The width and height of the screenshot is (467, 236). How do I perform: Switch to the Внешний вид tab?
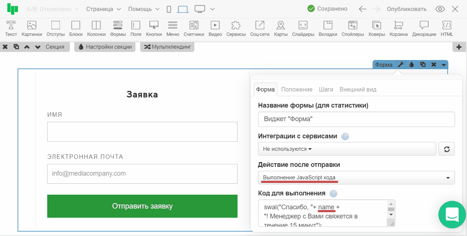(358, 89)
